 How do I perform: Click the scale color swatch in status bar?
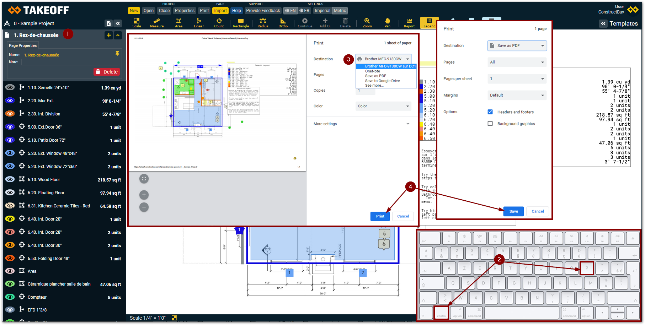(174, 318)
